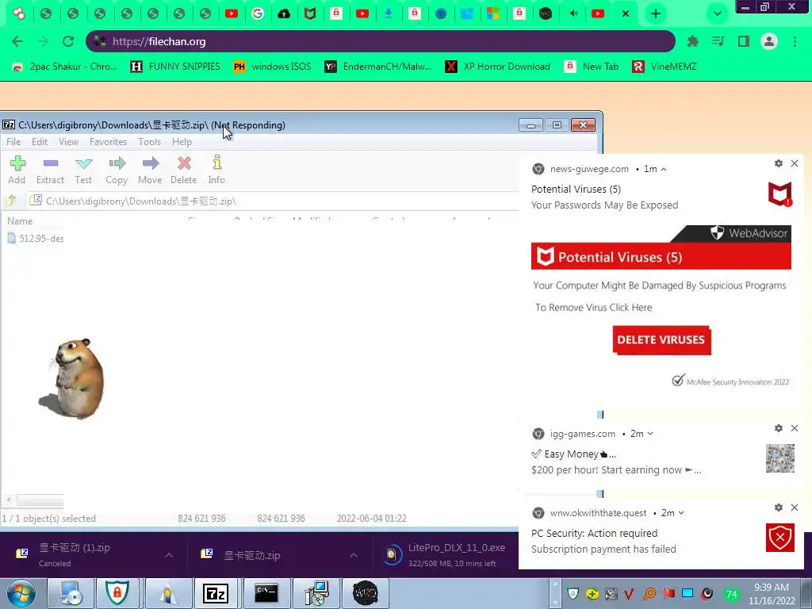Expand the www.okwiththate.quest notification chevron
Image resolution: width=812 pixels, height=609 pixels.
point(681,513)
